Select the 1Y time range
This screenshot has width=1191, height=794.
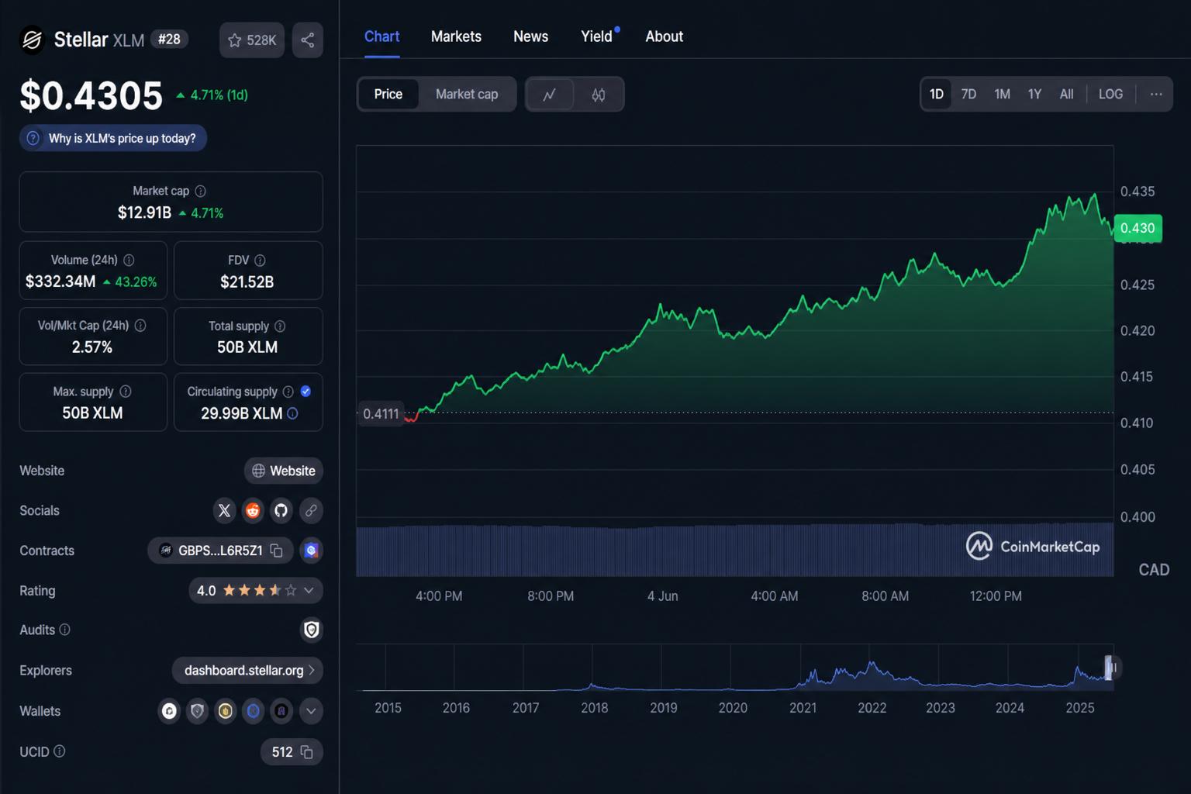1034,94
